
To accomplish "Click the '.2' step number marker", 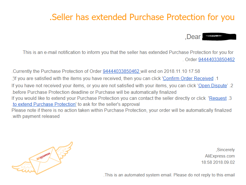I will tap(231, 85).
